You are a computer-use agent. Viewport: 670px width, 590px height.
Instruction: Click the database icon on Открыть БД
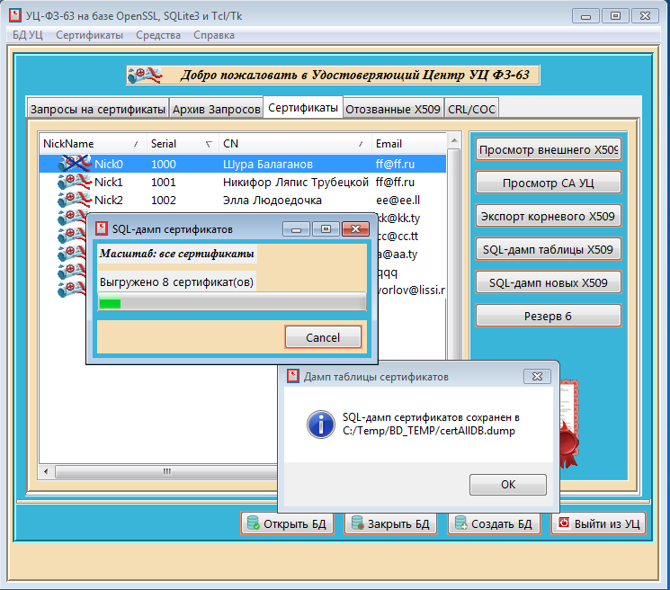click(253, 523)
